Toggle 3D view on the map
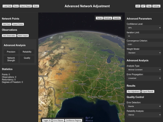 [x=47, y=120]
